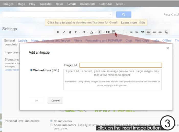Select the No indicators radio button
Screen dimensions: 179x132
(x=51, y=121)
